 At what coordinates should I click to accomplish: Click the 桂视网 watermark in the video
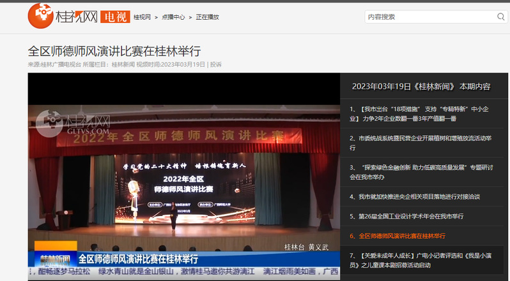pos(73,121)
